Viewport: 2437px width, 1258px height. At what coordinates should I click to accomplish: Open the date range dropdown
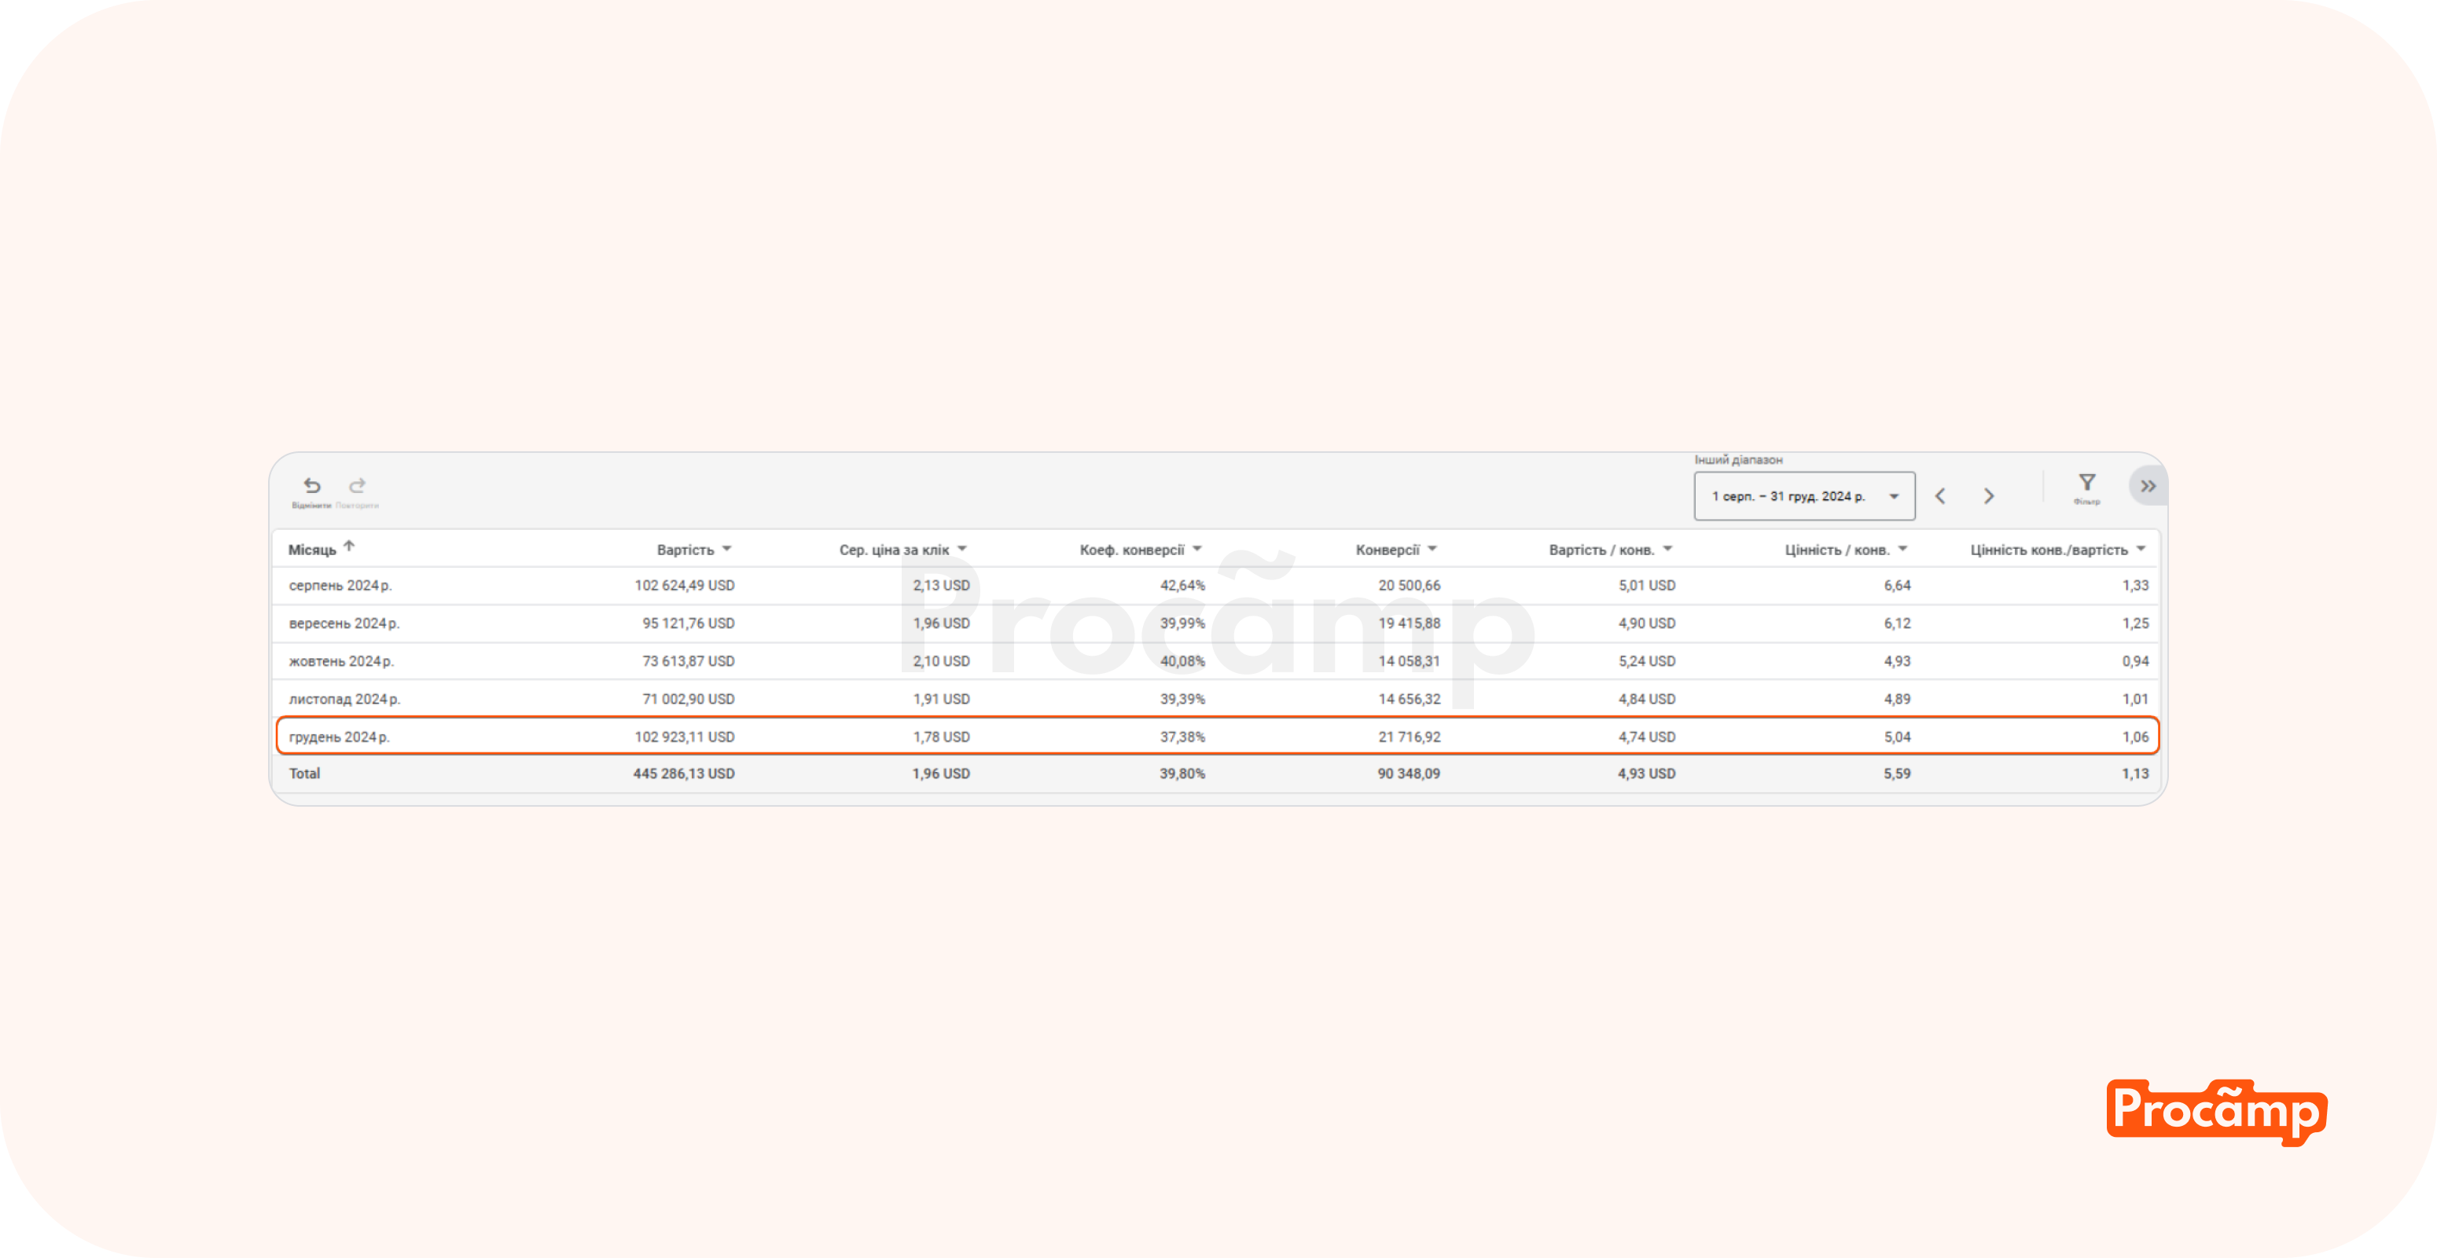tap(1803, 495)
